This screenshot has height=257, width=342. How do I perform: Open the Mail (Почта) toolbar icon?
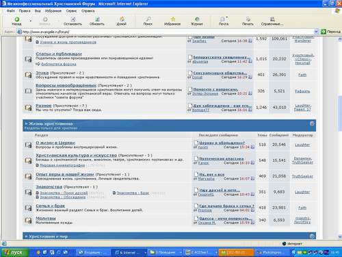click(x=223, y=19)
